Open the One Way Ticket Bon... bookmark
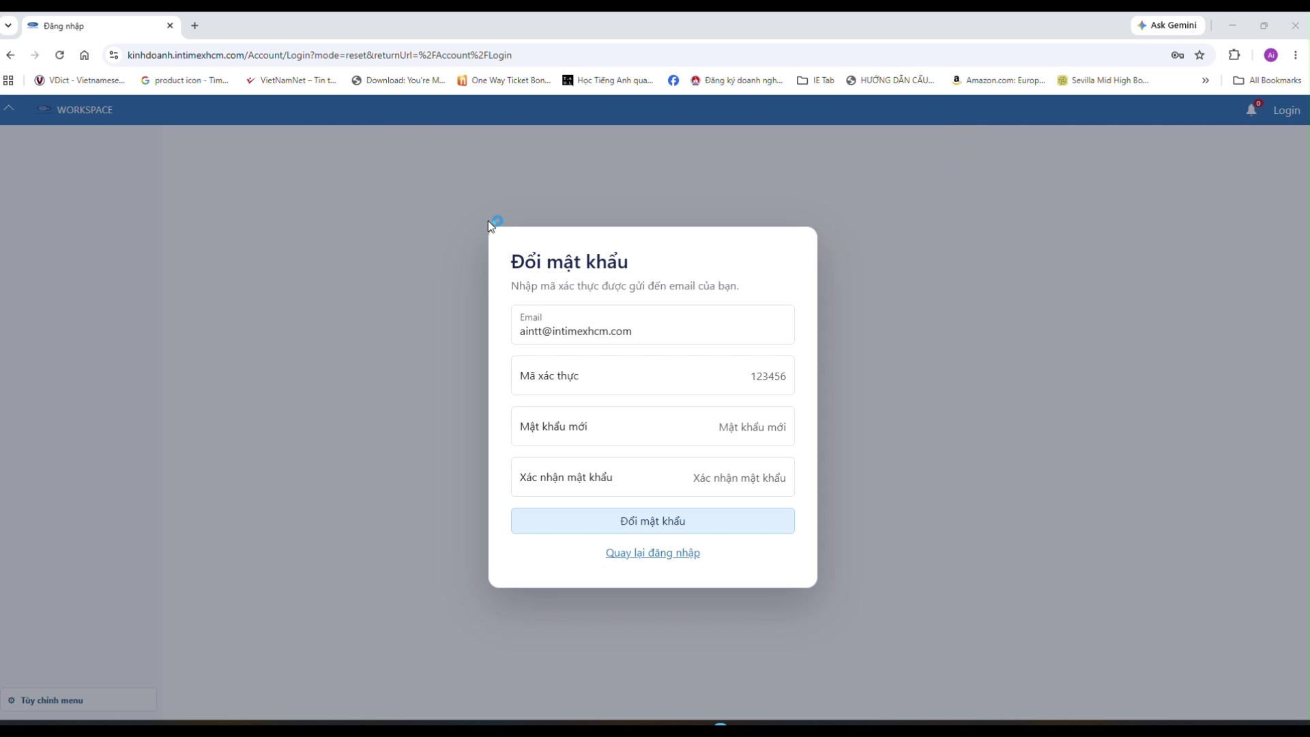The height and width of the screenshot is (737, 1310). tap(504, 81)
